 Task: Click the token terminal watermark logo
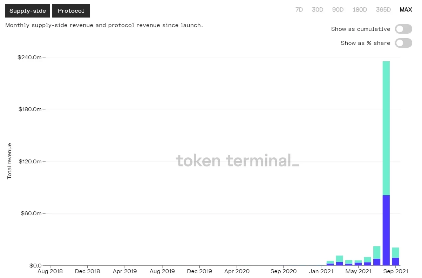coord(238,161)
